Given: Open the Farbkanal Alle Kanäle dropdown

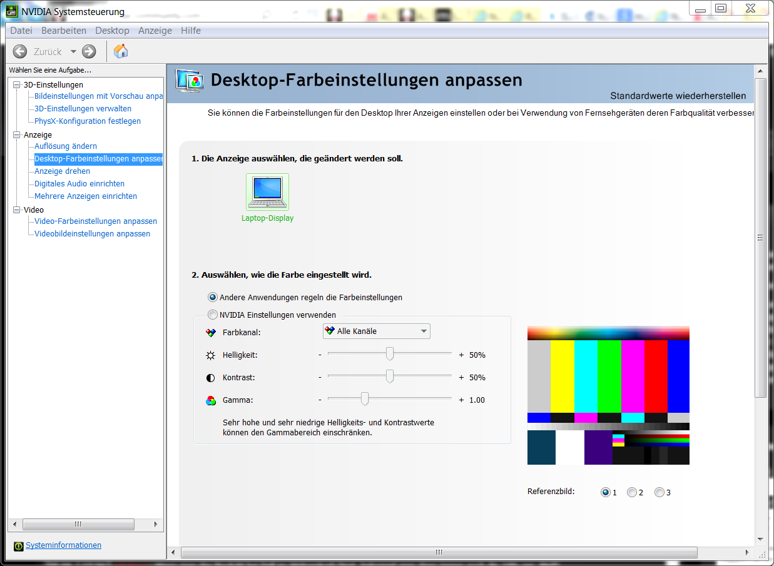Looking at the screenshot, I should pyautogui.click(x=377, y=331).
